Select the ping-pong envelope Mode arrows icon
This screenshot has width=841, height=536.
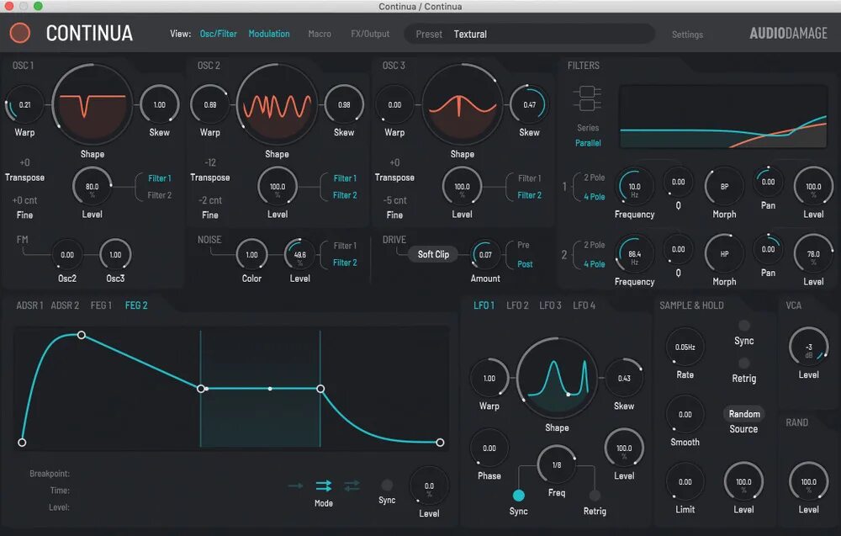tap(352, 486)
